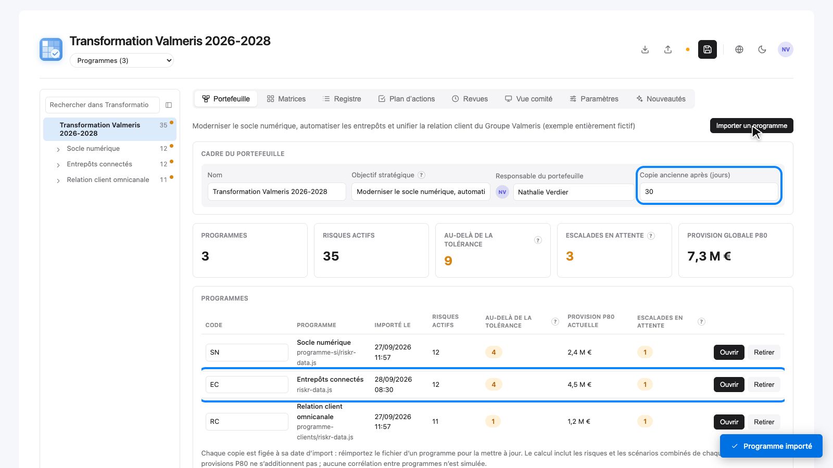Click the Programme importé toast notification

pos(771,446)
